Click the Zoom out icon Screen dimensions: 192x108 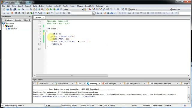(x=167, y=13)
